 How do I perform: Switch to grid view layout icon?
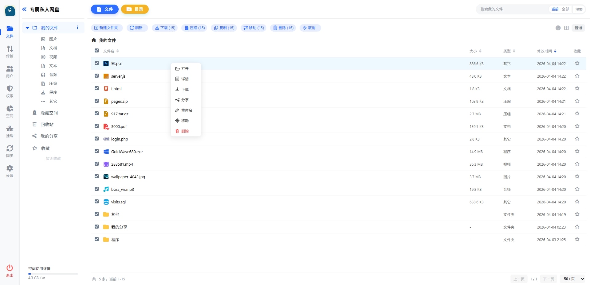click(566, 28)
